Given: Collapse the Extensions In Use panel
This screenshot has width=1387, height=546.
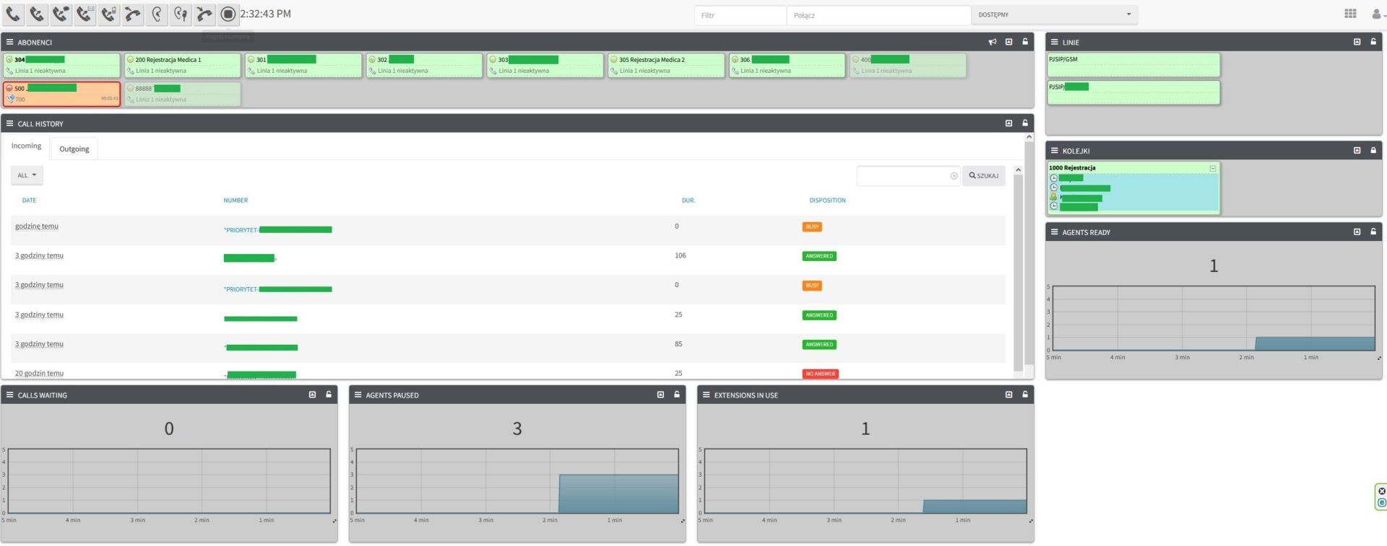Looking at the screenshot, I should 1009,395.
